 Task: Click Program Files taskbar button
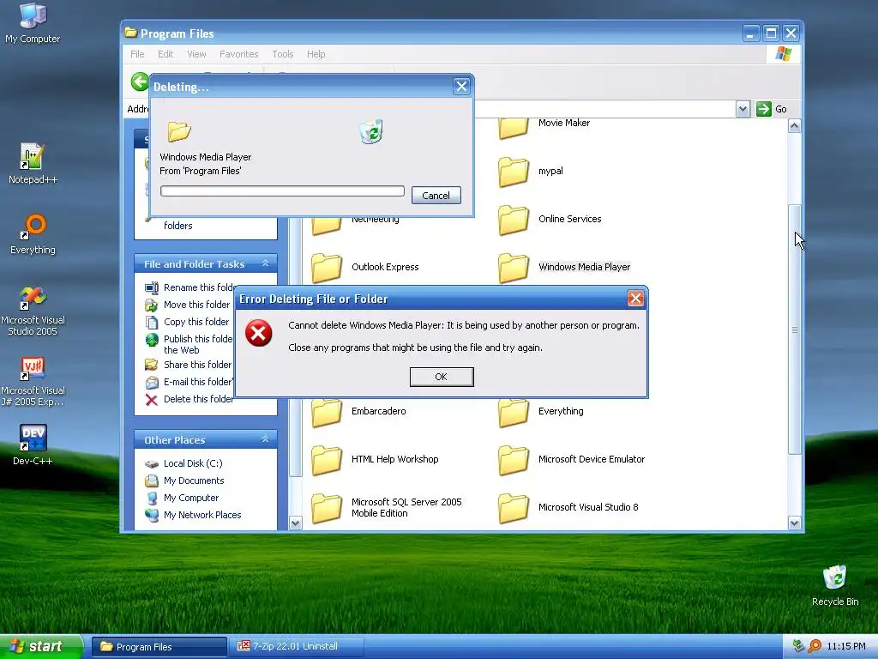point(159,647)
